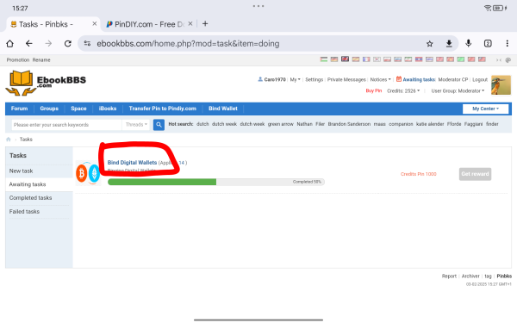
Task: Click the Rename link
Action: (x=41, y=60)
